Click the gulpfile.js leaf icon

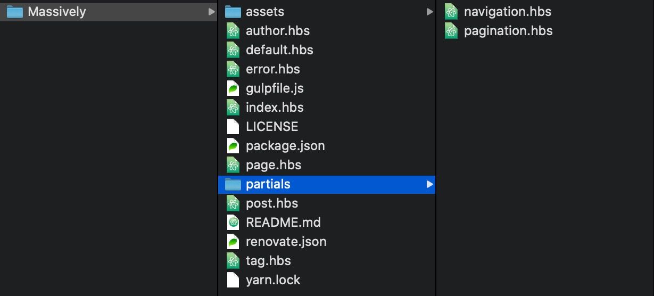tap(233, 88)
